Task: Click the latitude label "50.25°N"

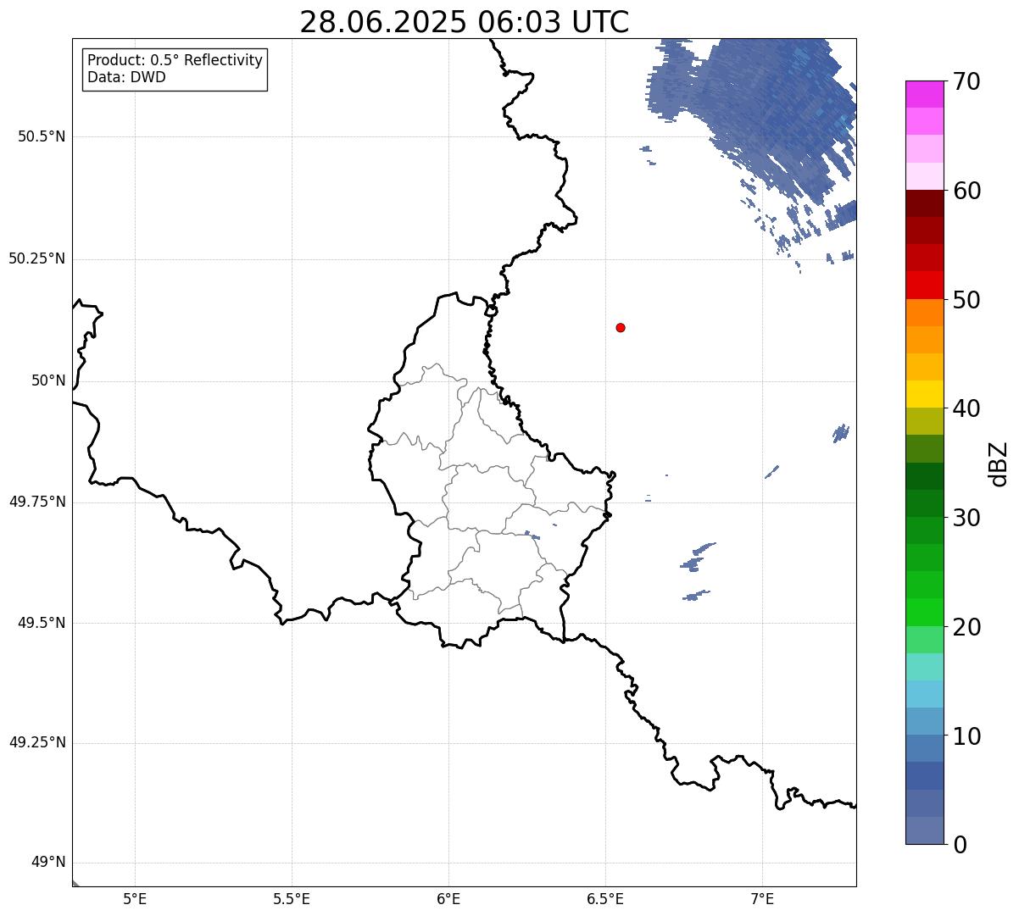Action: pyautogui.click(x=37, y=258)
